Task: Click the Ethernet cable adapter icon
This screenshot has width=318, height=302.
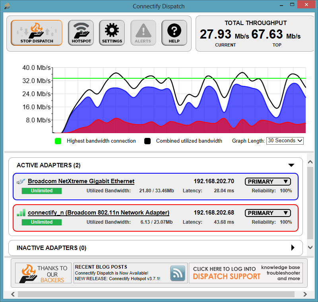Action: click(x=21, y=181)
